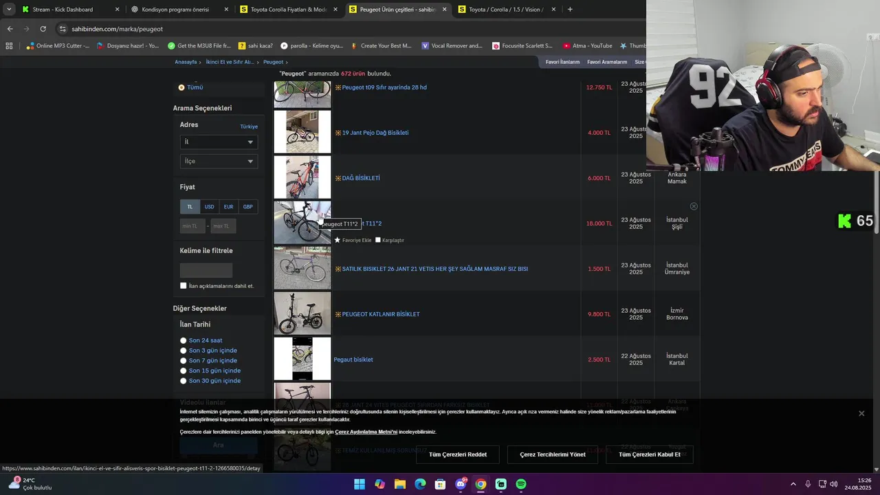Check Karşılaştır for Peugeot T11*2
This screenshot has height=495, width=880.
pos(378,240)
